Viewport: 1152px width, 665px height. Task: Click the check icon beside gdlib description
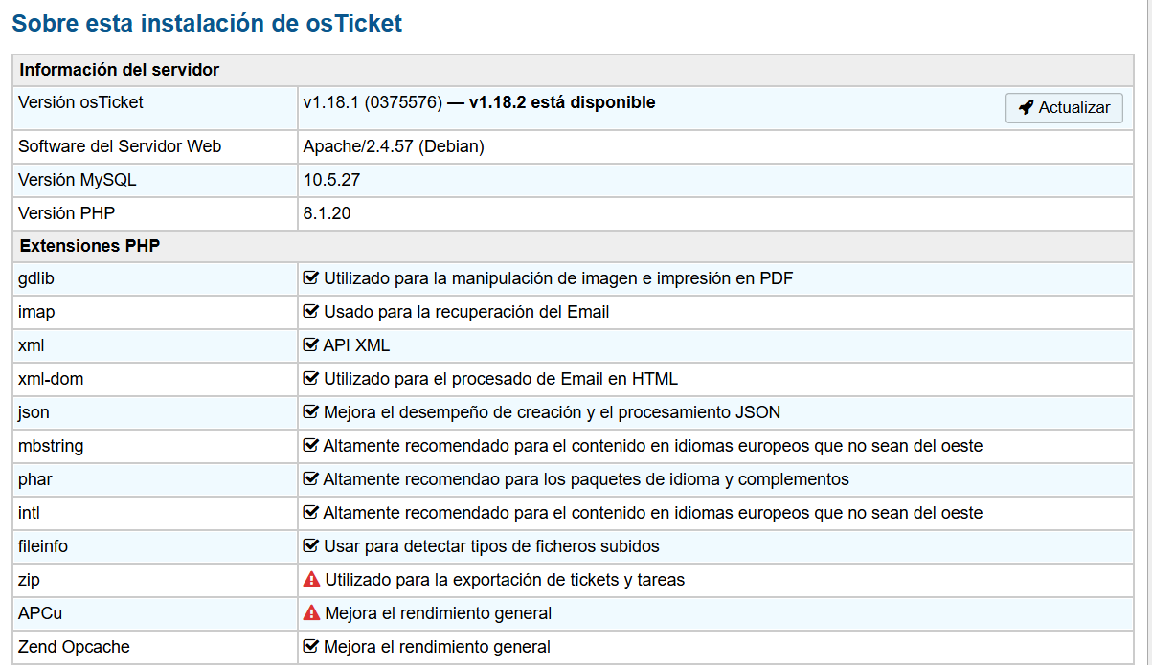pyautogui.click(x=310, y=278)
